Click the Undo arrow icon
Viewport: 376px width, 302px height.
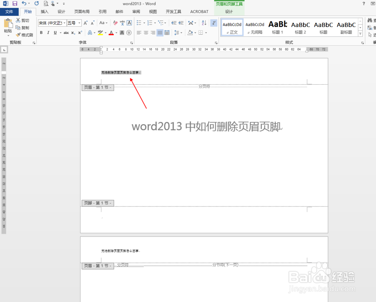click(x=24, y=3)
